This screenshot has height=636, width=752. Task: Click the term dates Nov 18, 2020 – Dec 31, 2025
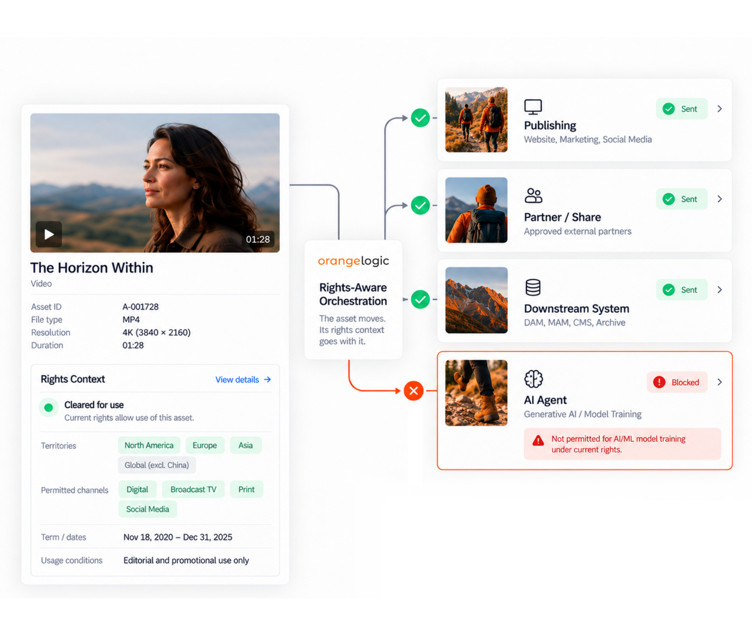pos(178,537)
